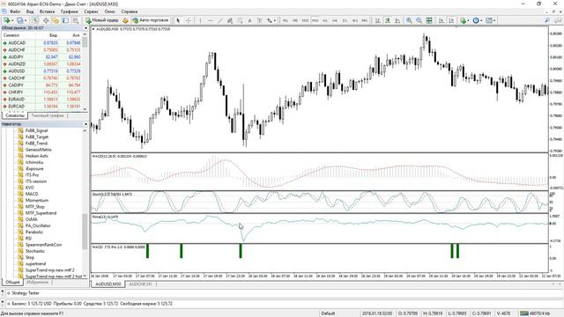Click the Market Watch scroll down arrow
The width and height of the screenshot is (564, 317).
(x=85, y=109)
